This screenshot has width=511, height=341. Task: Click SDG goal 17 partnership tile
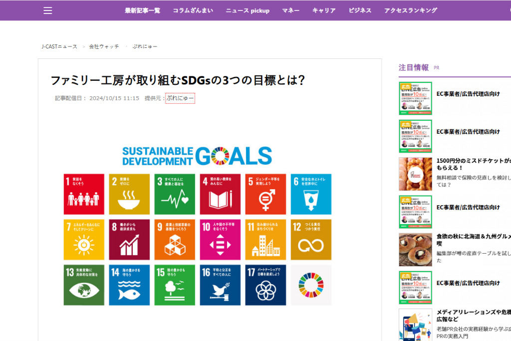pyautogui.click(x=265, y=285)
